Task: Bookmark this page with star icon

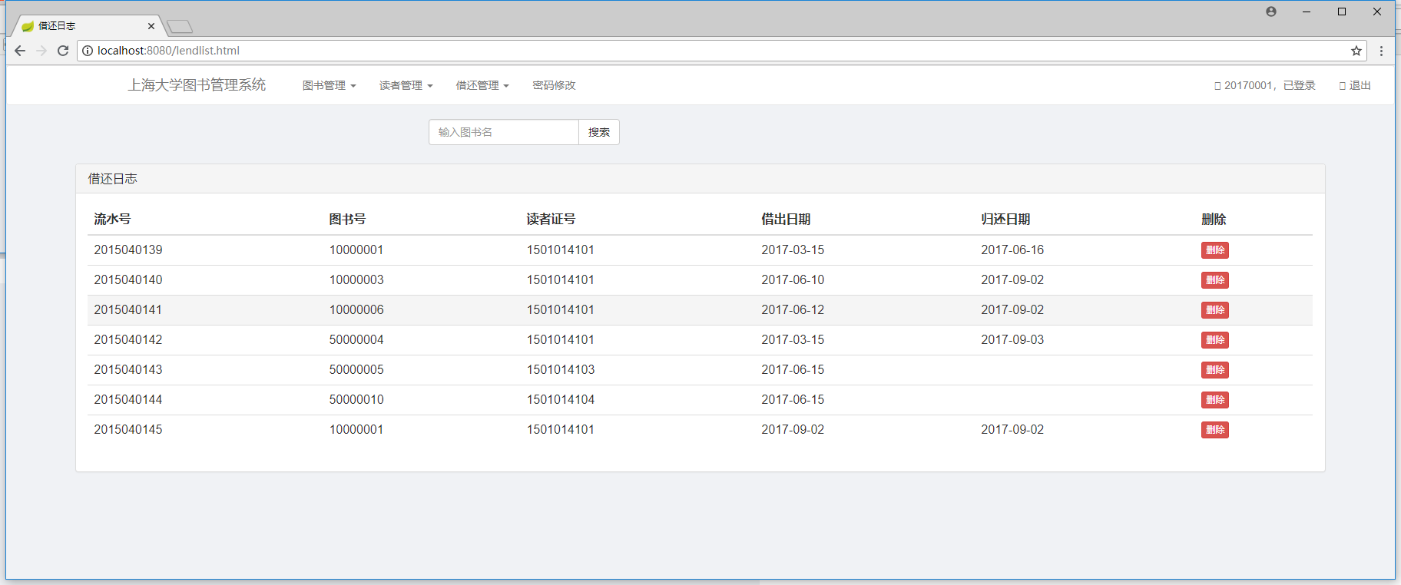Action: [x=1356, y=51]
